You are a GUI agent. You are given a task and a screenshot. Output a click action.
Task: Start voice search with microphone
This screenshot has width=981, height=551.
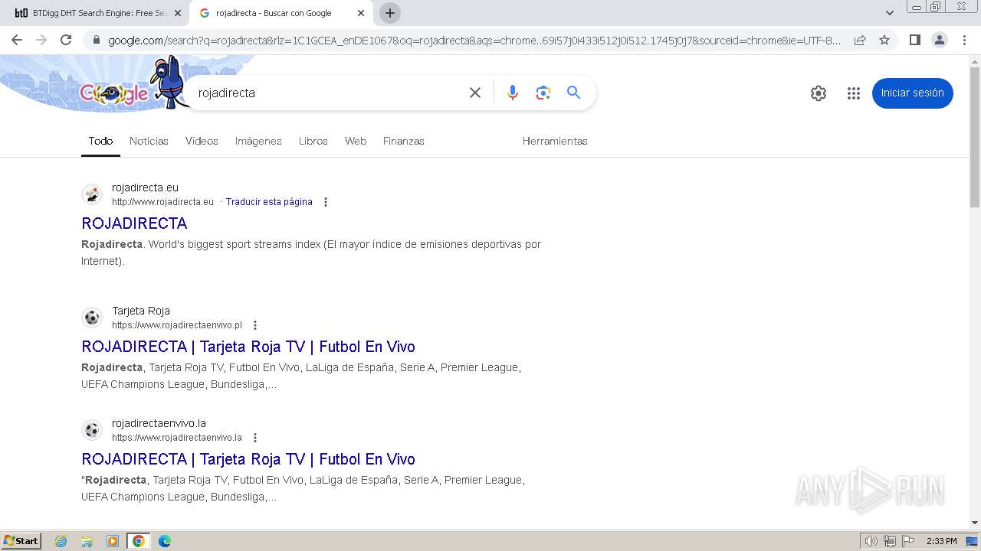point(513,93)
